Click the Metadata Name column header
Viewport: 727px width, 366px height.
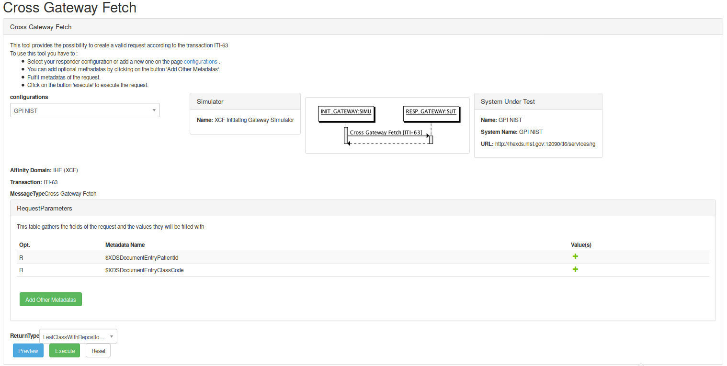coord(125,245)
